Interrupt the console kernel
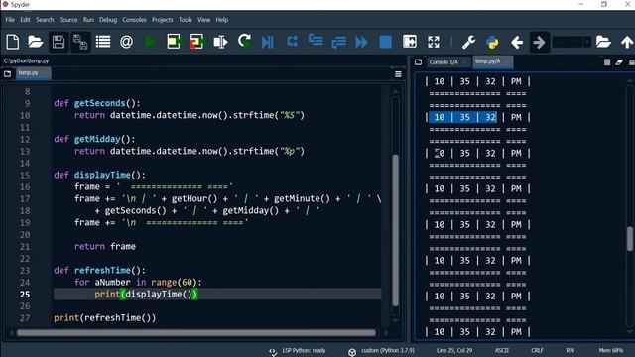 pos(607,61)
